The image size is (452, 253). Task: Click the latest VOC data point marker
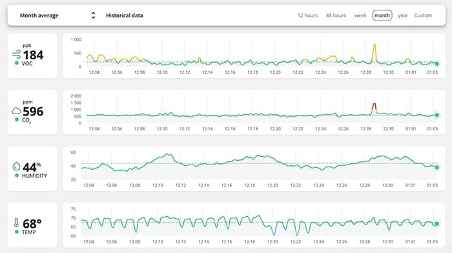coord(437,64)
